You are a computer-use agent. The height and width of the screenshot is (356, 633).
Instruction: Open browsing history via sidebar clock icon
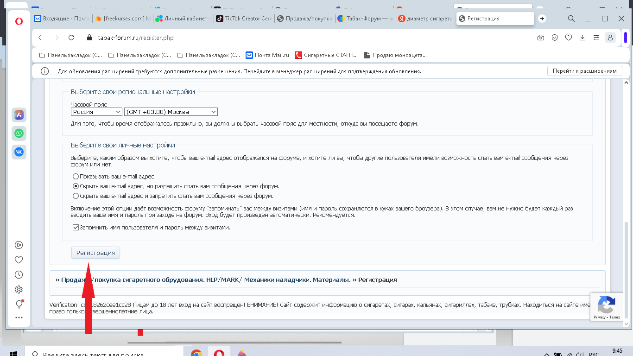click(x=19, y=274)
